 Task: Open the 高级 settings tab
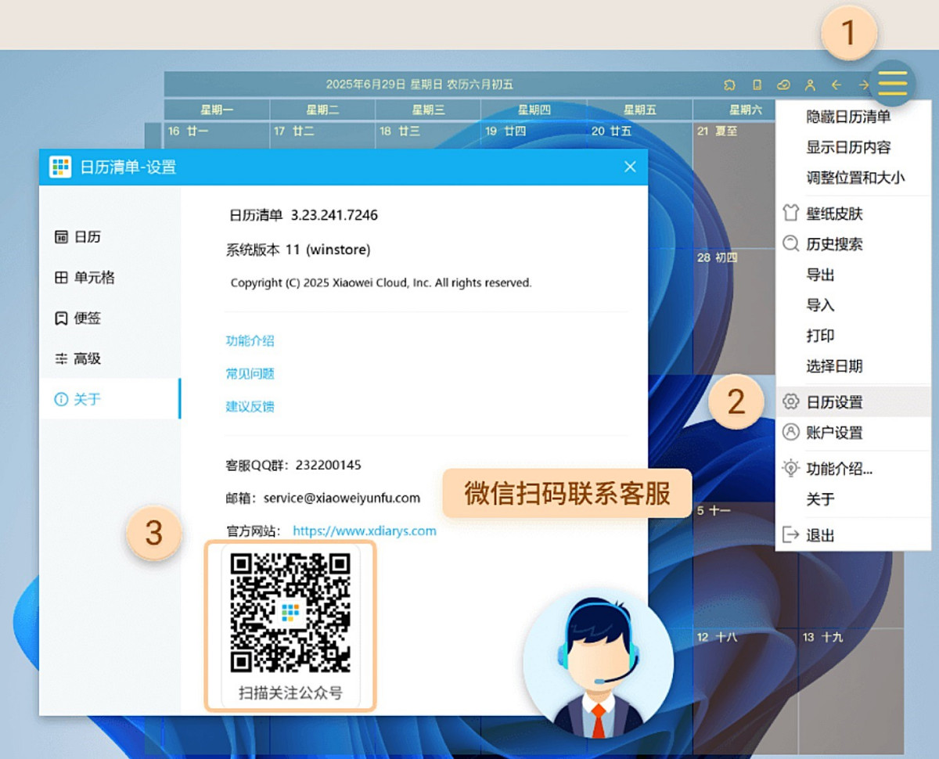point(87,359)
